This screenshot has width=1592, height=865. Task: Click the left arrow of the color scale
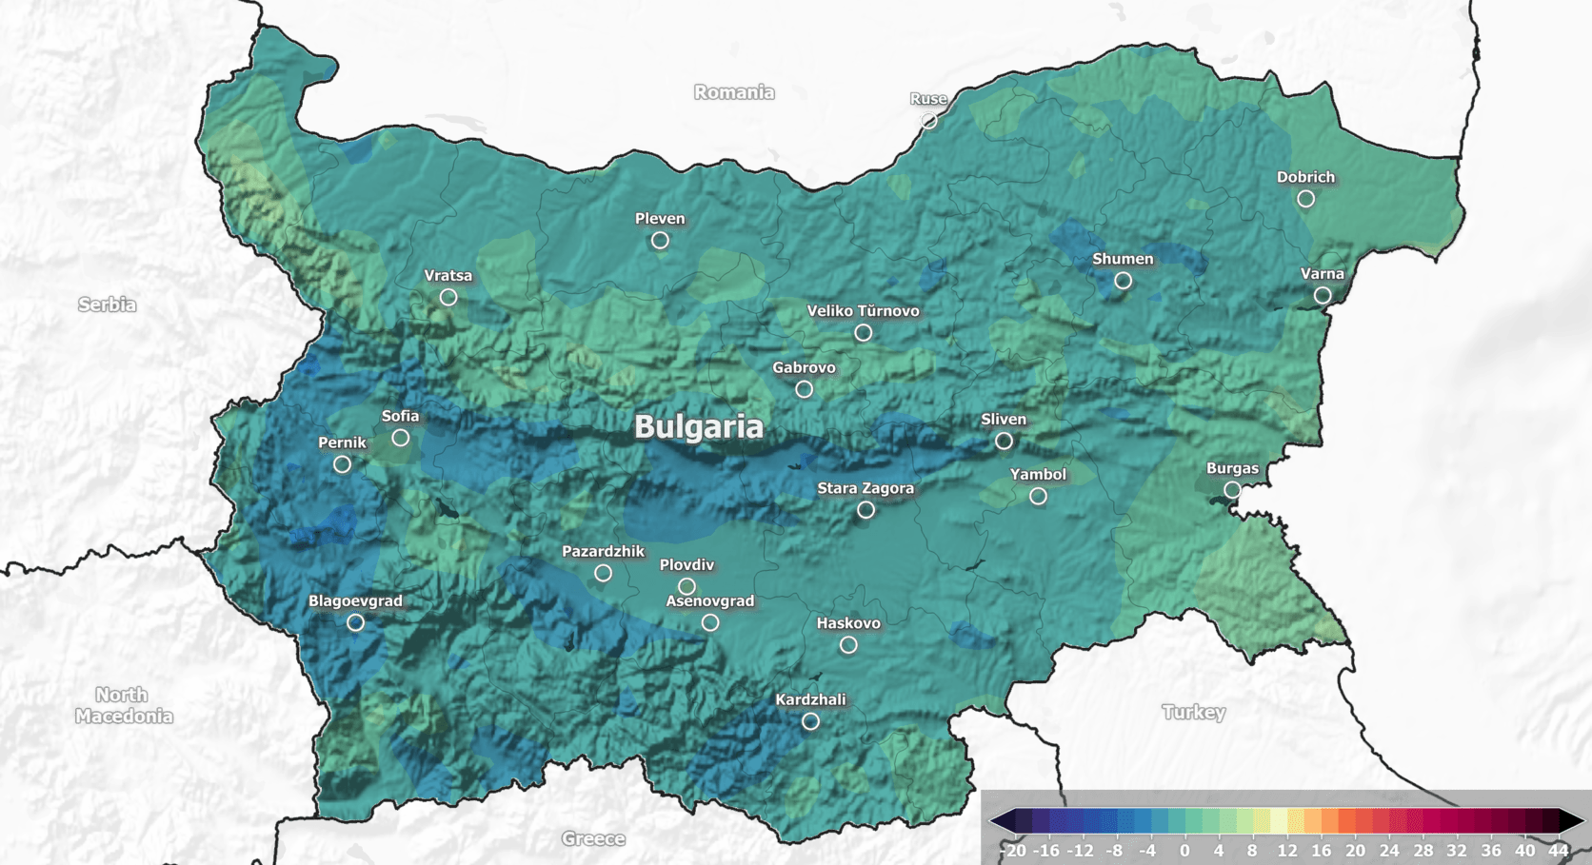coord(1002,821)
